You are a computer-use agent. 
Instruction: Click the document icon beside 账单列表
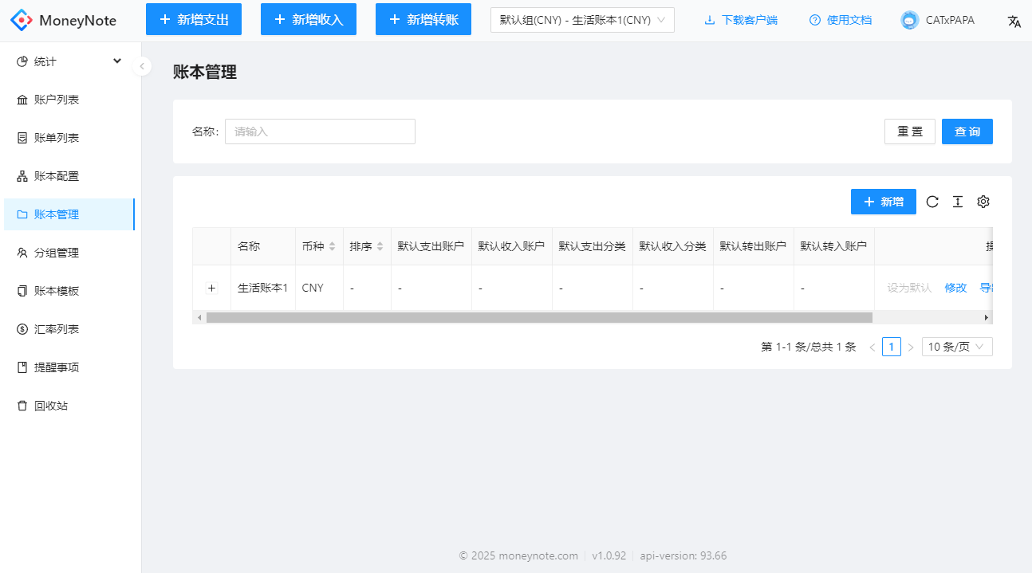tap(22, 138)
